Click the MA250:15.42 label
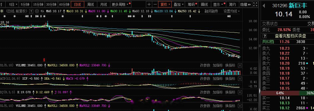The image size is (314, 111). pos(187,11)
